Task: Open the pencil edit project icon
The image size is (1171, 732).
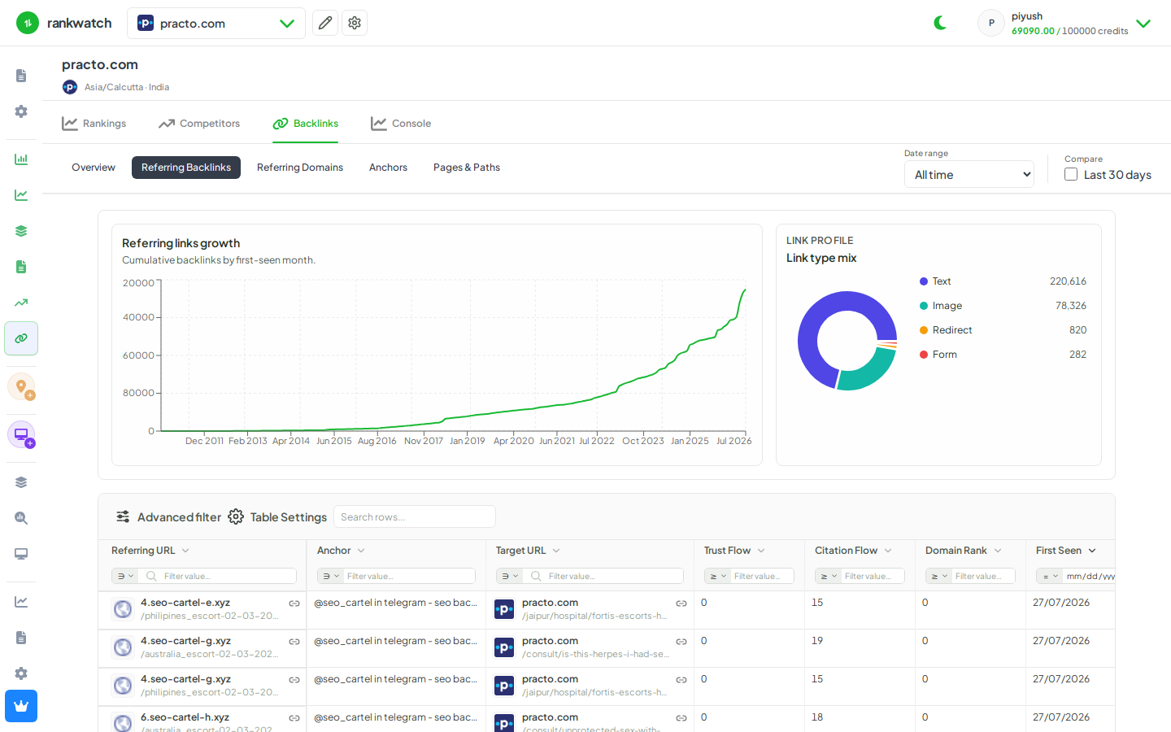Action: click(x=325, y=23)
